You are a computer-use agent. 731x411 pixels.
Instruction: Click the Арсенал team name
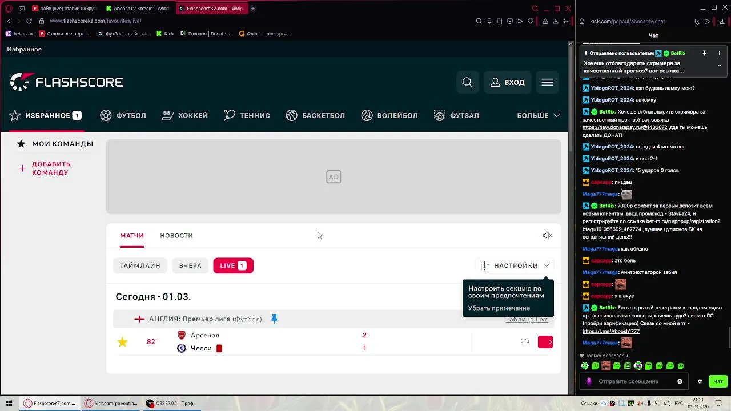(x=205, y=335)
